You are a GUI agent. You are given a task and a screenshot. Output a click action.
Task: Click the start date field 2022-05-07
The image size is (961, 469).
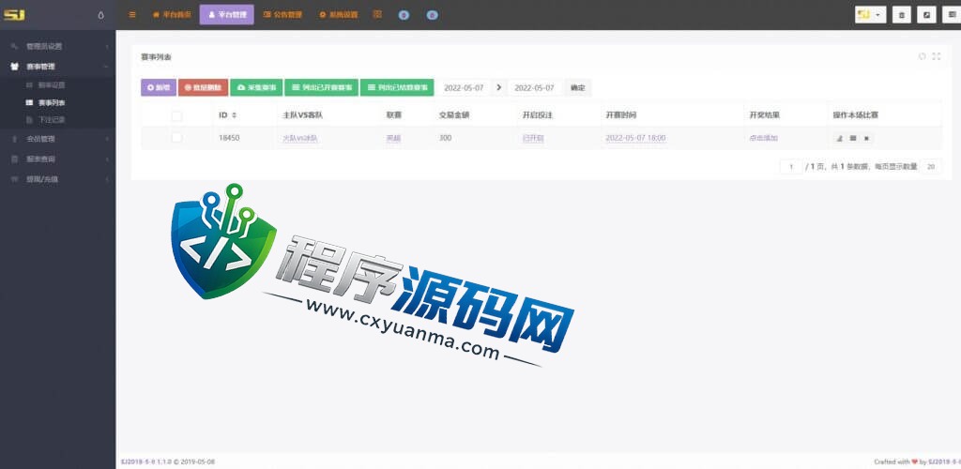pos(464,87)
